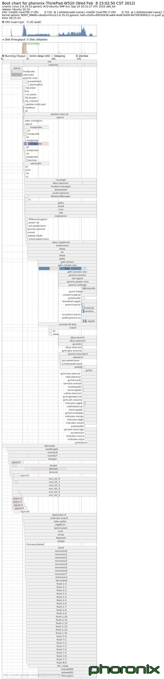Click the wait-for-root process label

pyautogui.click(x=30, y=78)
